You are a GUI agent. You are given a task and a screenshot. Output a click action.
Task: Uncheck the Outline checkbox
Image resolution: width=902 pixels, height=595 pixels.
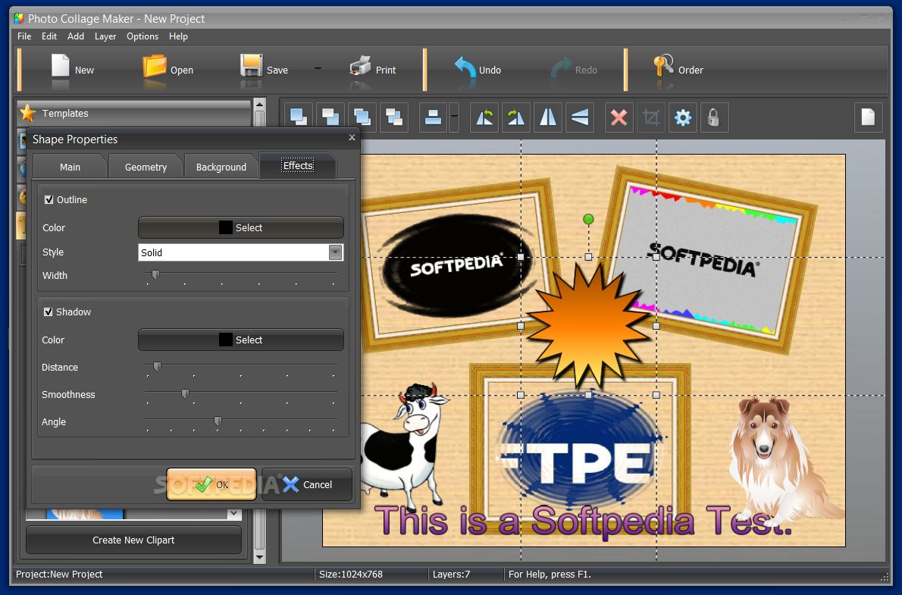(x=49, y=199)
